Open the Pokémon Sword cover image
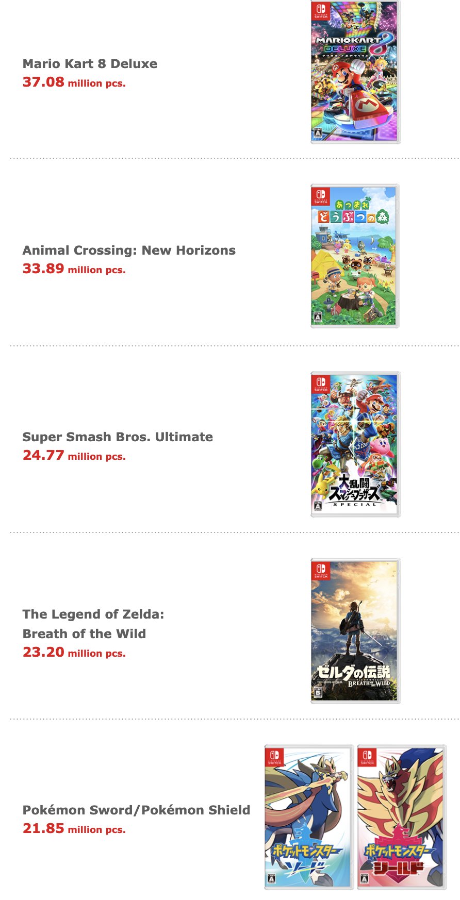 click(x=308, y=817)
